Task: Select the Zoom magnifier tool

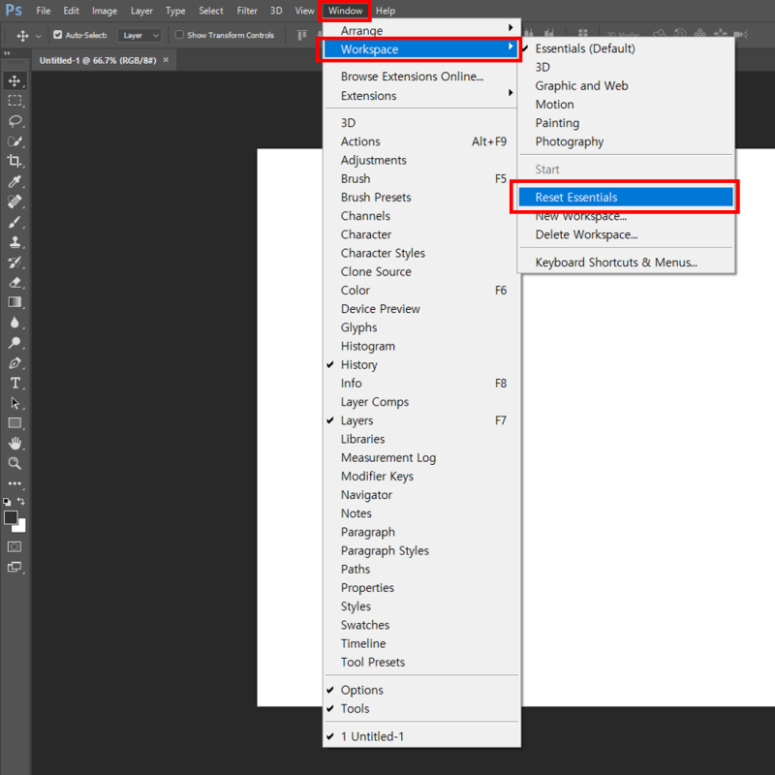Action: click(x=15, y=464)
